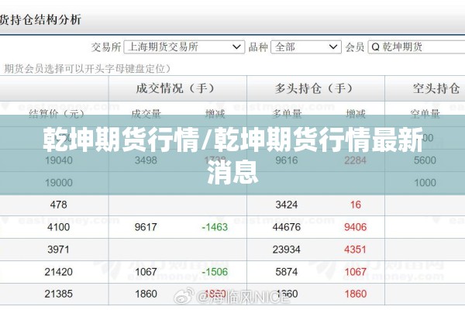Screen dimensions: 465x310
Task: Select the long position cell 5874
Action: coord(286,272)
